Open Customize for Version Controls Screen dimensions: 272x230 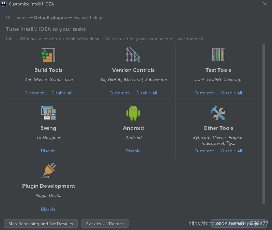coord(121,93)
